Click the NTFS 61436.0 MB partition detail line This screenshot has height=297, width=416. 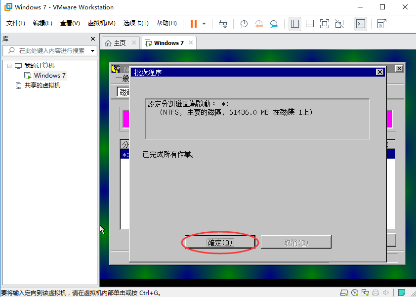(x=236, y=112)
